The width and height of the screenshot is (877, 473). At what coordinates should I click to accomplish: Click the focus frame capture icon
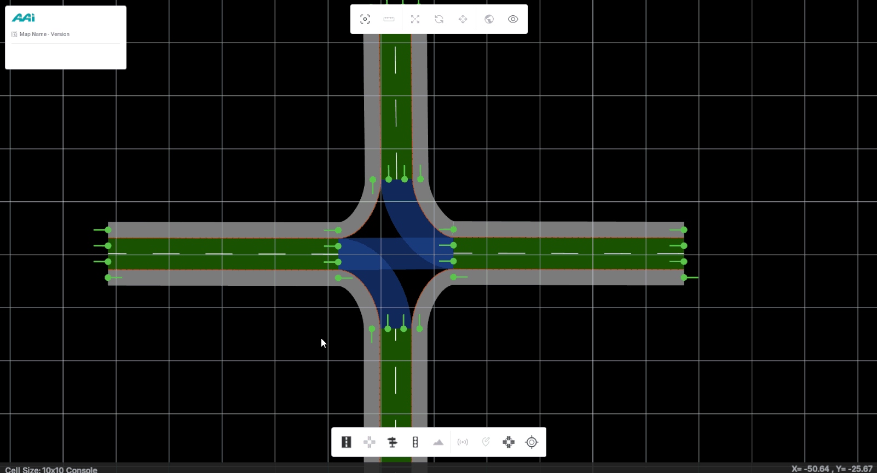click(365, 19)
